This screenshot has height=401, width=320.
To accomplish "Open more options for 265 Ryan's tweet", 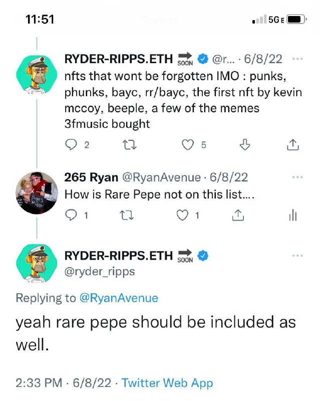I will coord(297,177).
